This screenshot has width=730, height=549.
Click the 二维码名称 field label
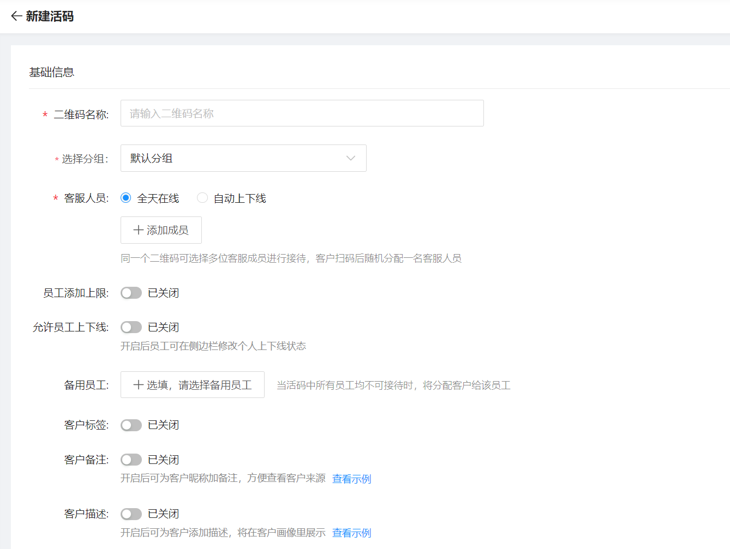[x=81, y=114]
